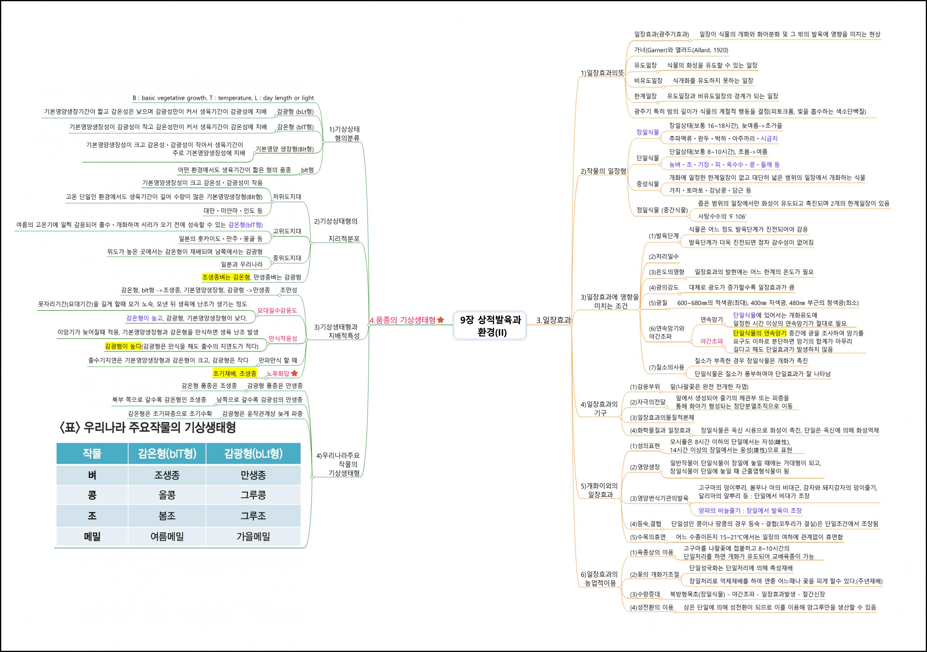Image resolution: width=927 pixels, height=652 pixels.
Task: Click the highlighted text 조기재배, 조생종
Action: pyautogui.click(x=235, y=374)
